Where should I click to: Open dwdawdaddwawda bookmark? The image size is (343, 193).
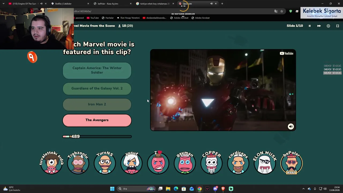[154, 18]
